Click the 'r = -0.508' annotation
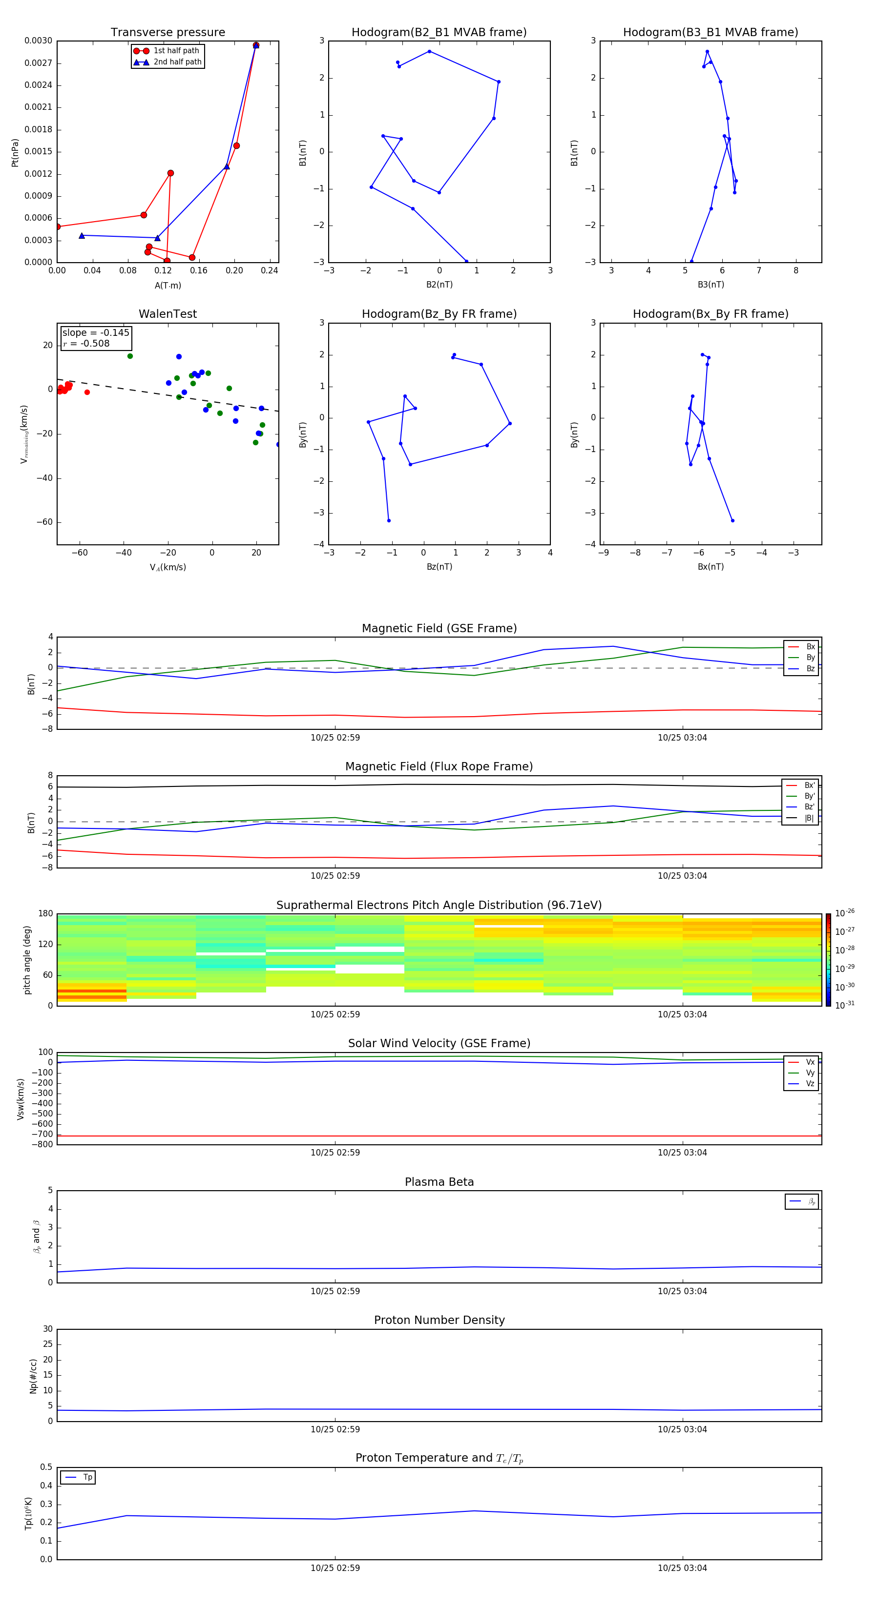The image size is (879, 1611). [86, 343]
